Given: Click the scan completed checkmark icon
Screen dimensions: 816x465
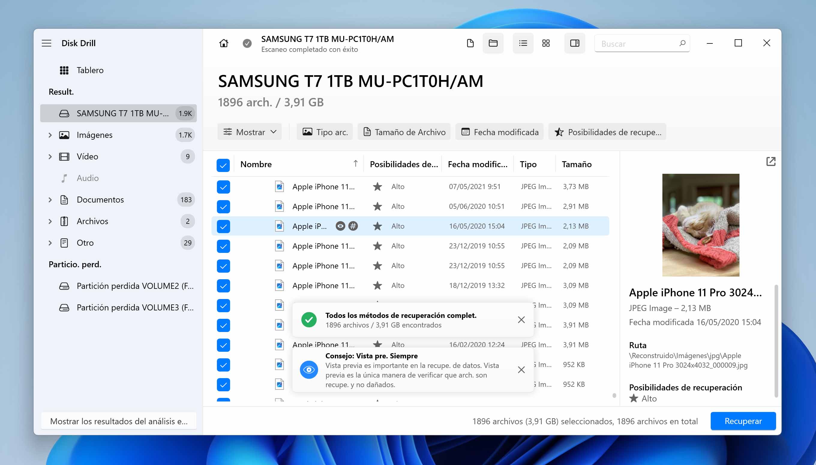Looking at the screenshot, I should [x=247, y=43].
